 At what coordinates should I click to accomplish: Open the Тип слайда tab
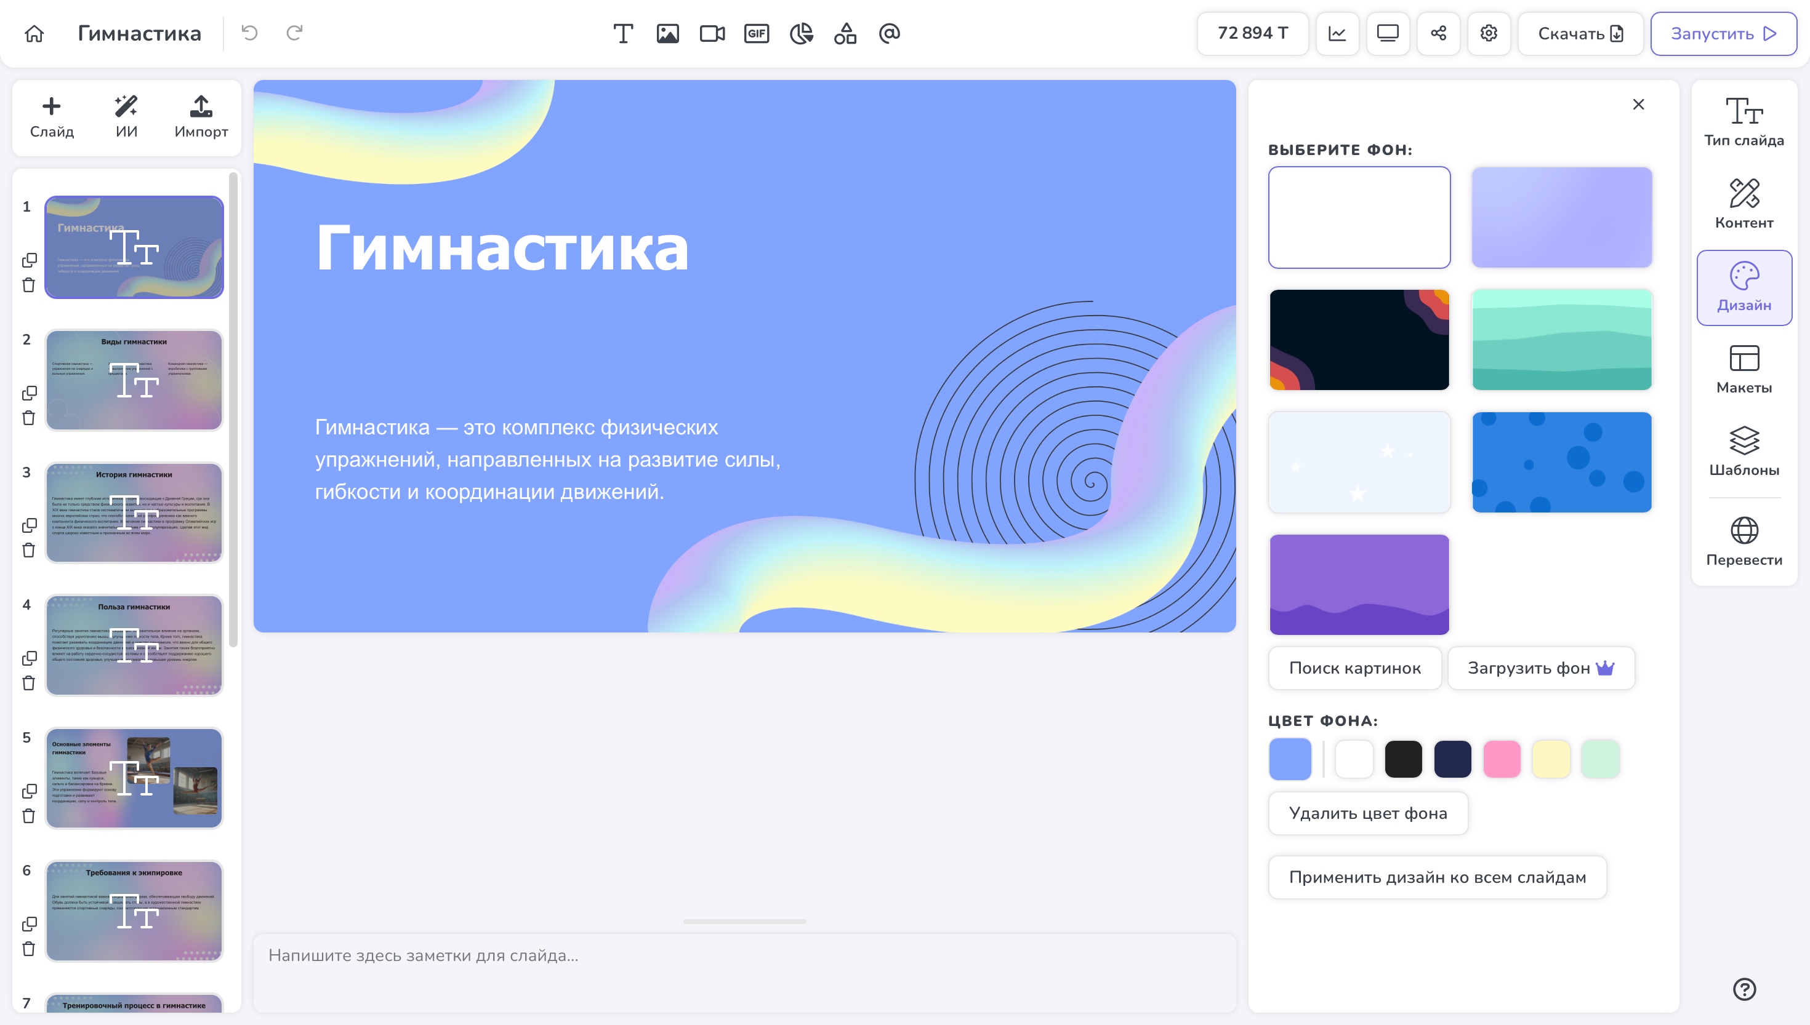[1744, 122]
